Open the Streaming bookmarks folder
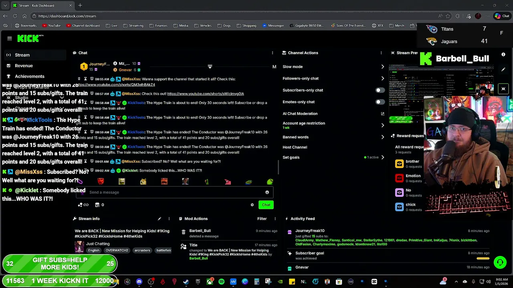The image size is (513, 288). [133, 26]
